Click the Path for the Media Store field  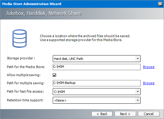[97, 67]
